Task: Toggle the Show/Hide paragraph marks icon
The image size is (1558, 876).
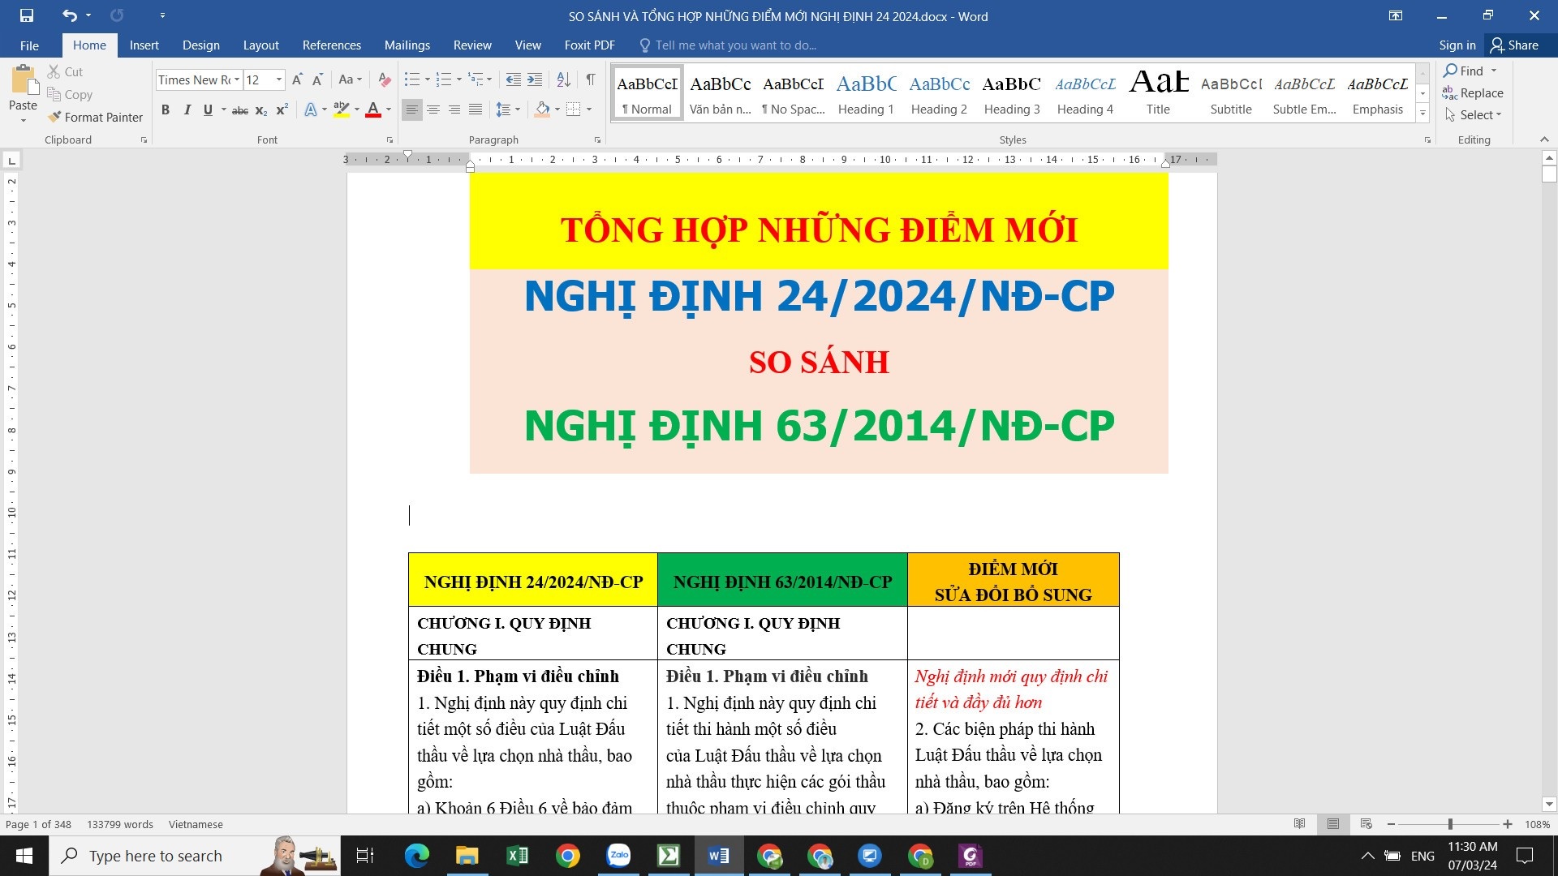Action: [591, 79]
